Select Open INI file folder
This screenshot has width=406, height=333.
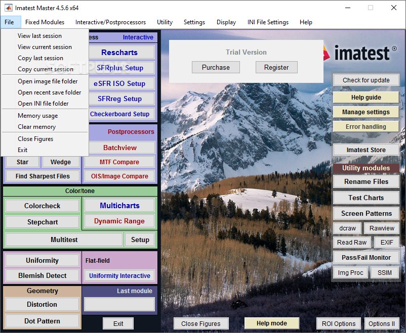click(x=45, y=104)
